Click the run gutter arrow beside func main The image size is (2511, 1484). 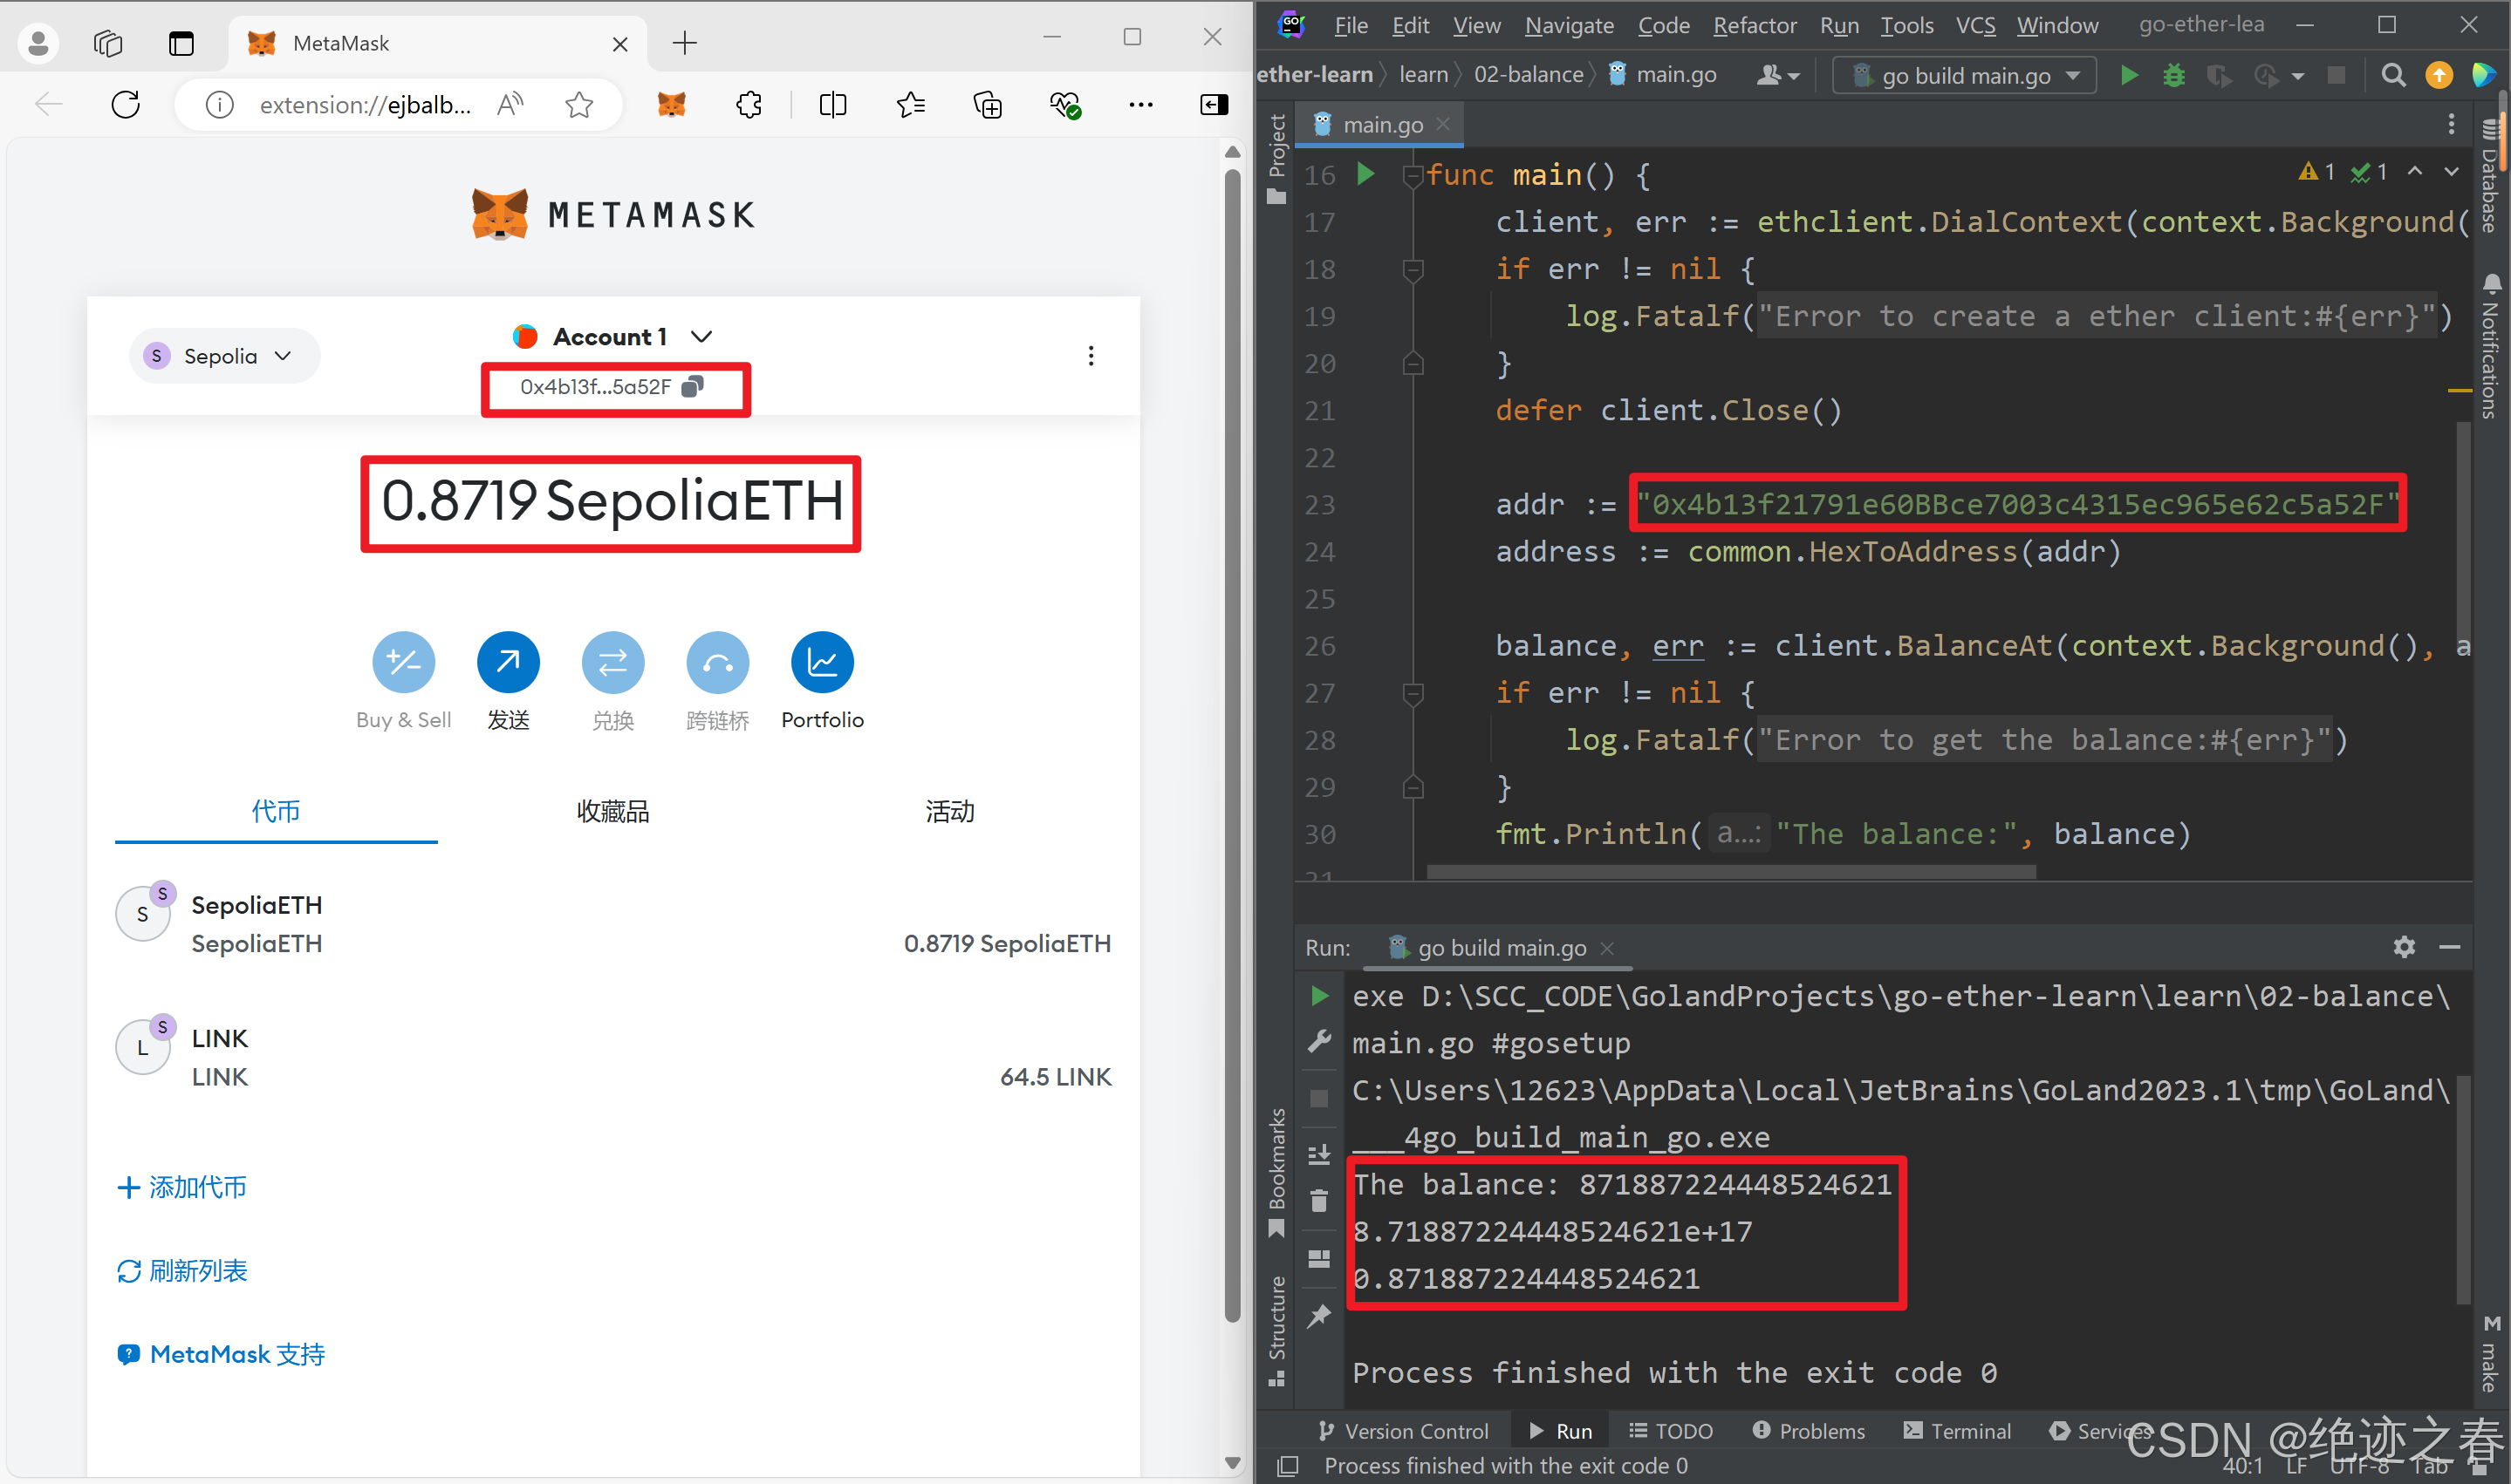click(x=1365, y=174)
